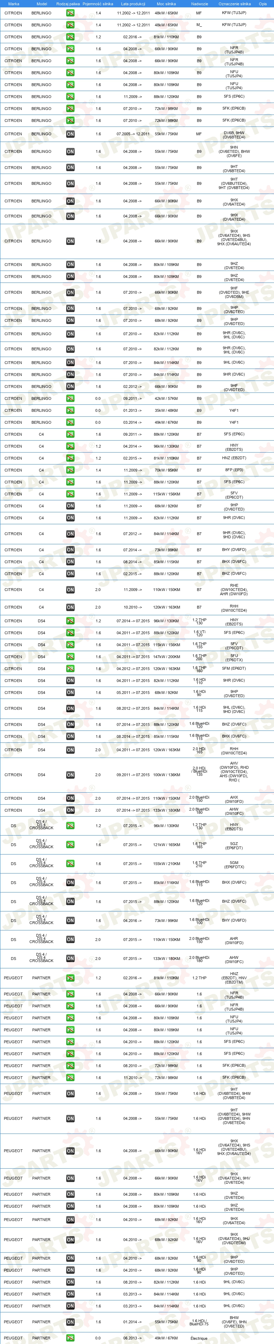Click the '147kW / 200KM' power cell
The height and width of the screenshot is (1344, 274).
click(166, 657)
